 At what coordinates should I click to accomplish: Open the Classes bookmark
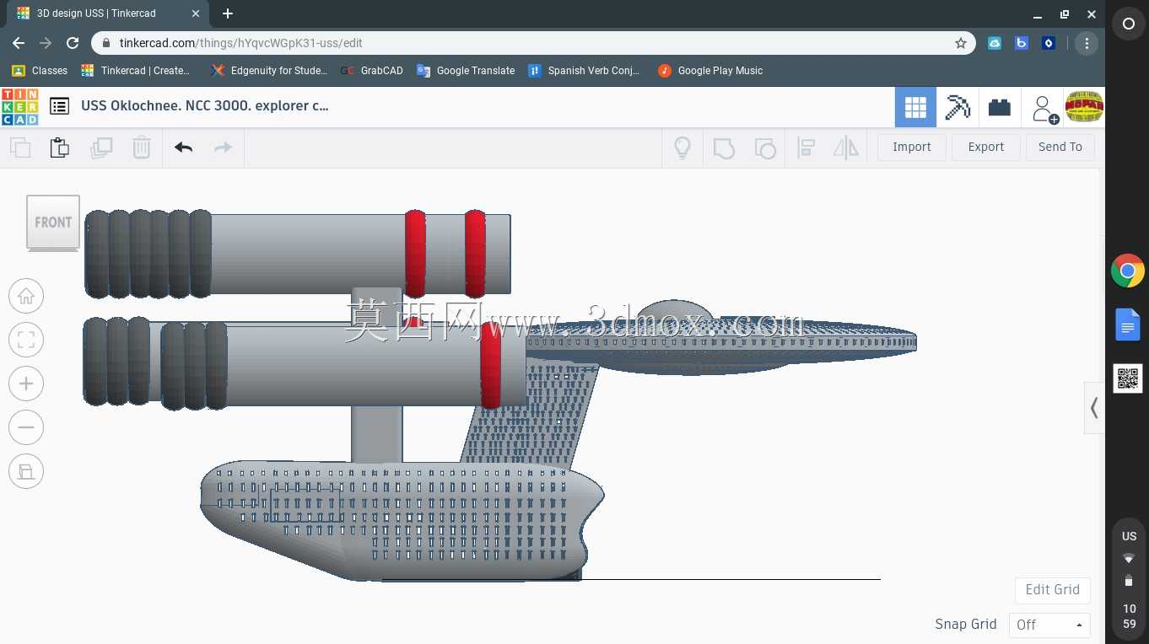(x=40, y=71)
